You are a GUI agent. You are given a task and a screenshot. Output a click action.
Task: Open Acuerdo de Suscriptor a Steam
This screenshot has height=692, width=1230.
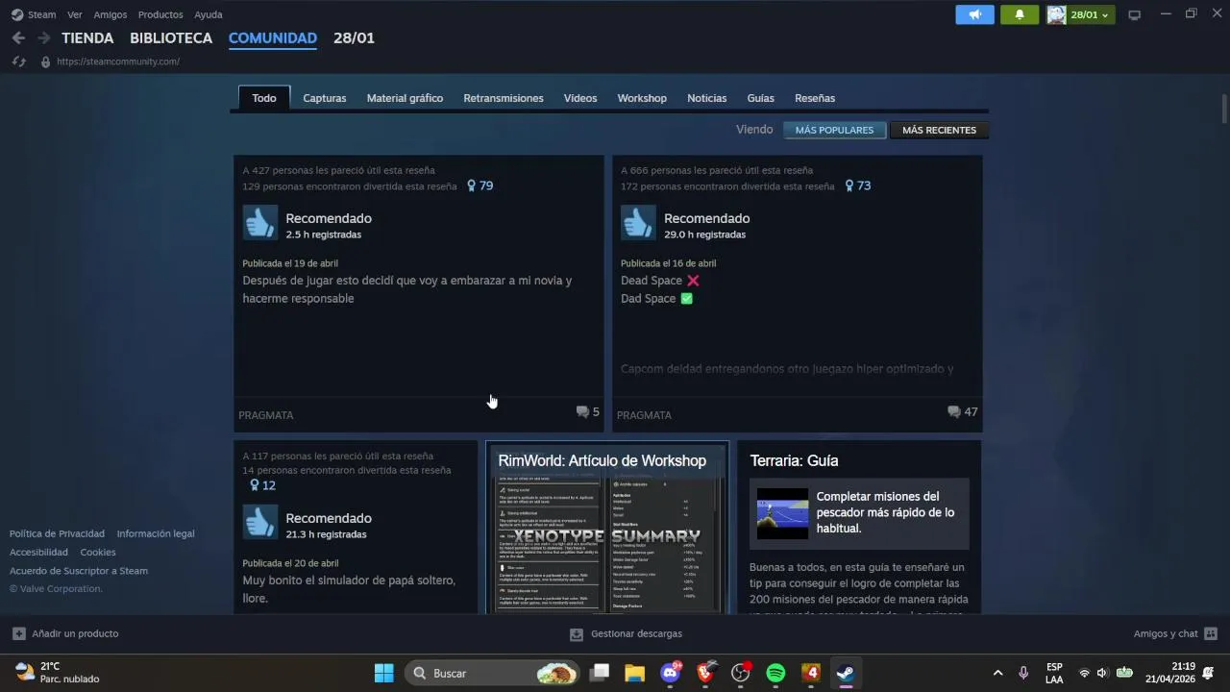tap(79, 571)
